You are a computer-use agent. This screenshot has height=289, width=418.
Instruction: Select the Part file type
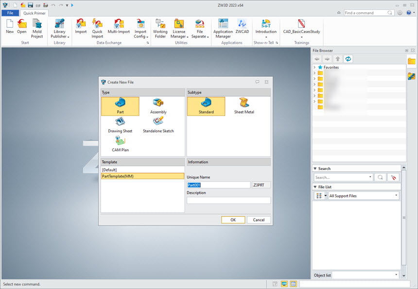[x=120, y=106]
